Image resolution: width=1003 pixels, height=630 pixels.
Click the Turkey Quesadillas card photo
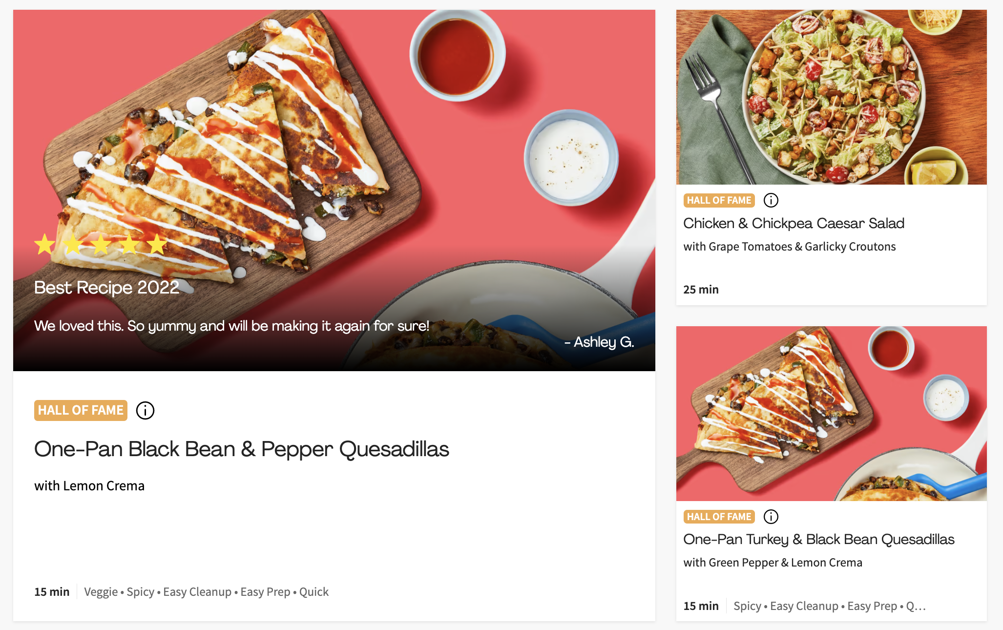coord(831,414)
